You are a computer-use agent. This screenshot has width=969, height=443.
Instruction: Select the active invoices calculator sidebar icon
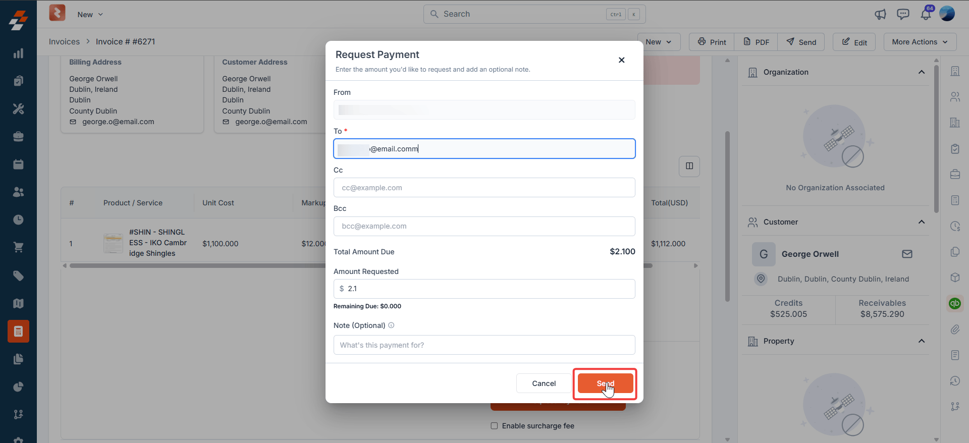click(x=18, y=331)
